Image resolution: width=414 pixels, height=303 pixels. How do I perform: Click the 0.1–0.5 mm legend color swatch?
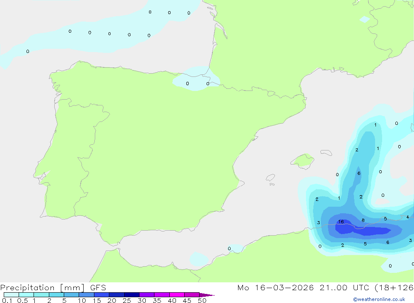pyautogui.click(x=11, y=295)
